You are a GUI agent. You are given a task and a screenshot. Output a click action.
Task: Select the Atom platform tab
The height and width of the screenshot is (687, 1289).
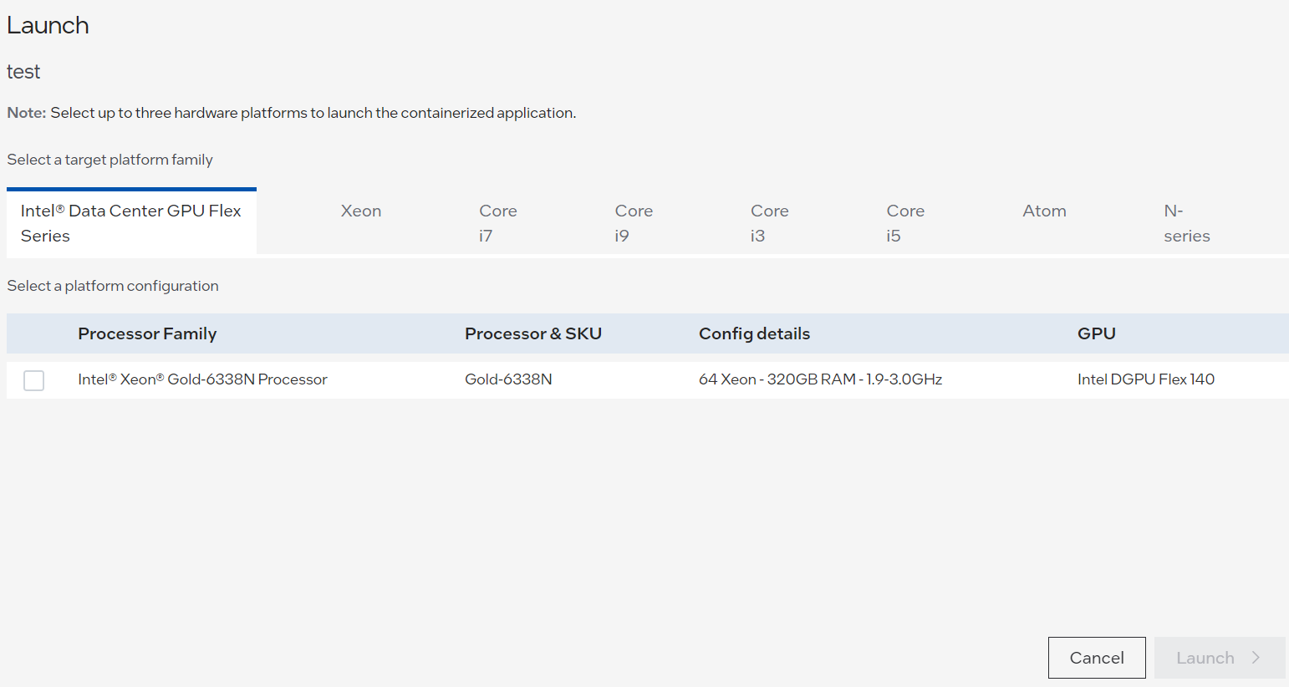[x=1045, y=211]
